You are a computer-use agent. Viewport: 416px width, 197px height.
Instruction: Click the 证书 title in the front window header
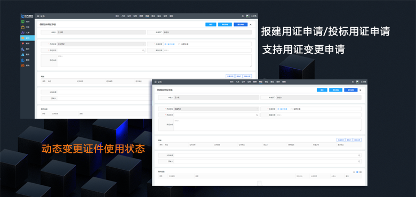point(159,82)
